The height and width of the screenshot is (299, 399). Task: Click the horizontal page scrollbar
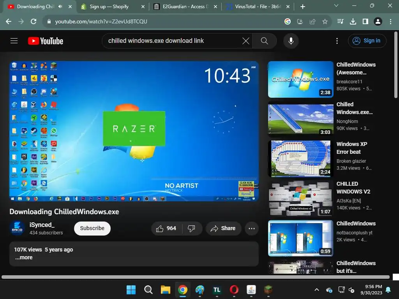coord(196,277)
